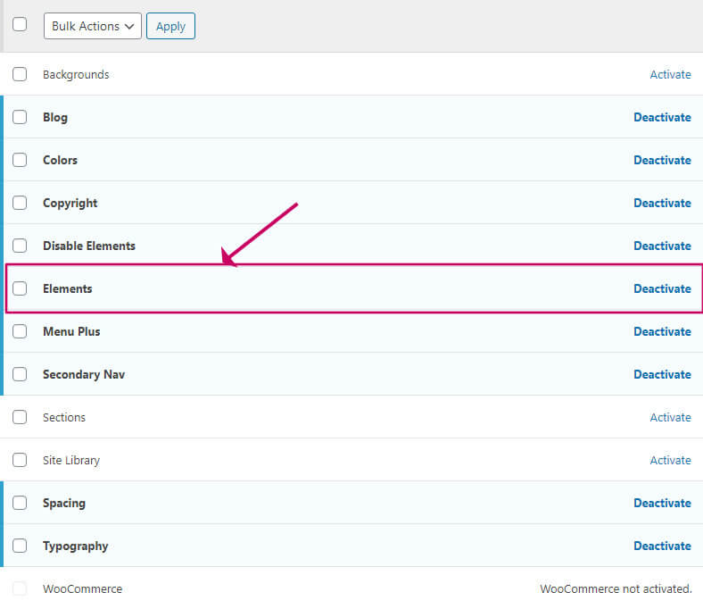Click the Apply button
The image size is (703, 609).
(x=170, y=26)
